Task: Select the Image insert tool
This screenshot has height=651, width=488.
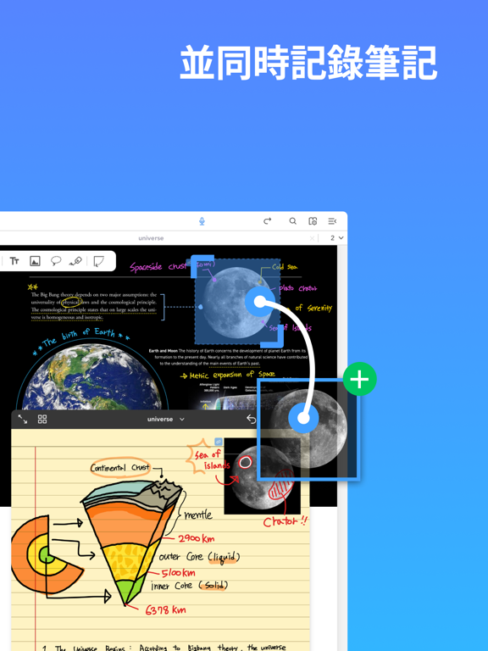Action: pos(36,261)
